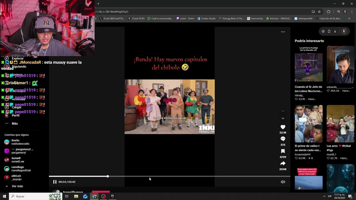Open the Sr Jefe de los Lobos recommended video
The width and height of the screenshot is (356, 200).
[x=308, y=64]
